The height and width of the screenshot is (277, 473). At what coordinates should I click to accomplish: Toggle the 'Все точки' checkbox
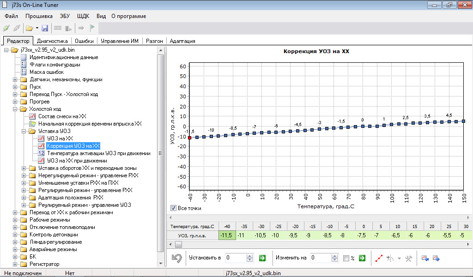(174, 208)
